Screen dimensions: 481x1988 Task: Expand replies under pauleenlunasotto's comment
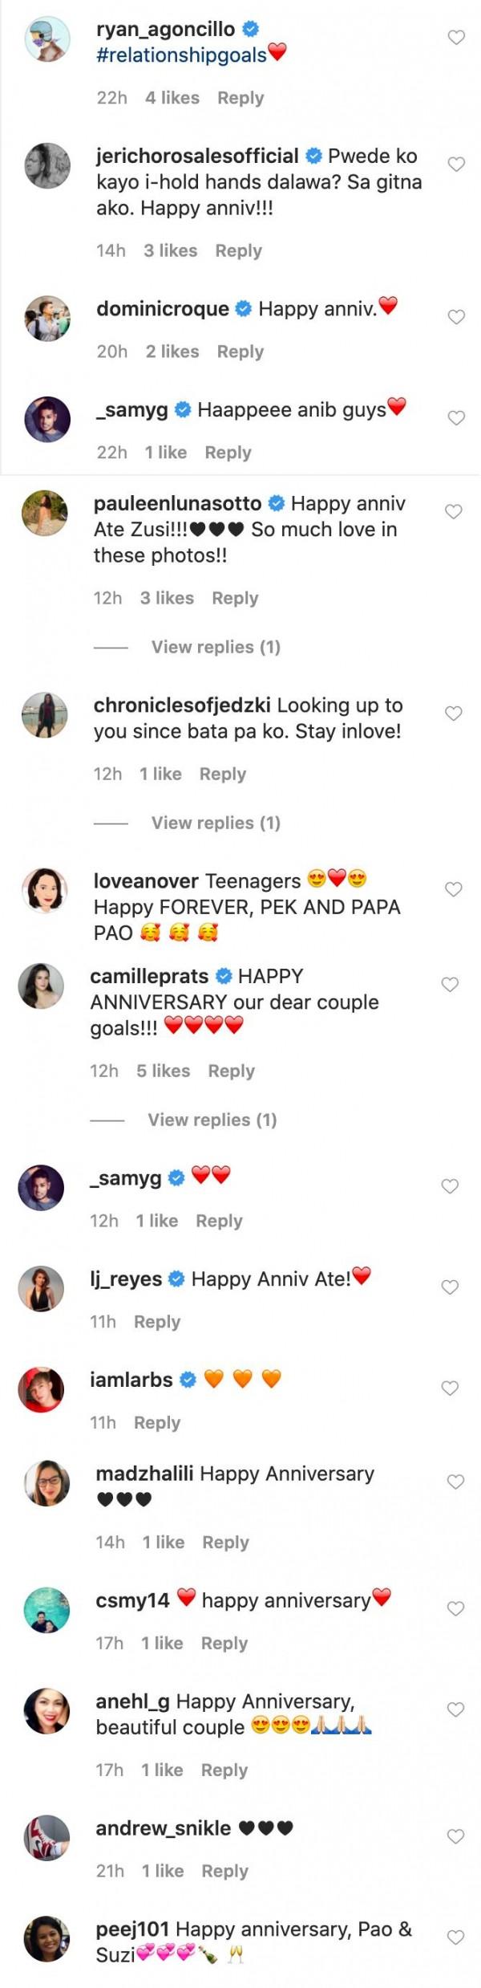coord(216,647)
